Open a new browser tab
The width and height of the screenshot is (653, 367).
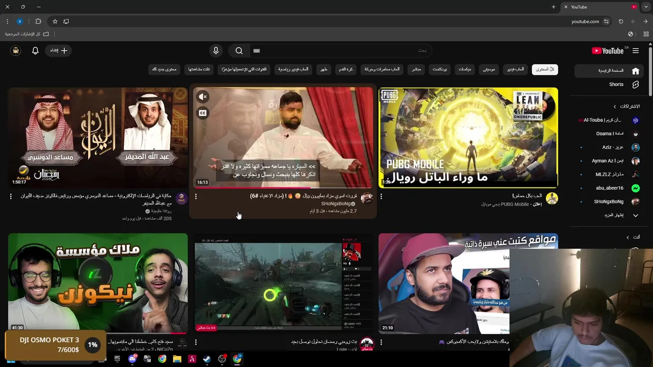point(554,7)
